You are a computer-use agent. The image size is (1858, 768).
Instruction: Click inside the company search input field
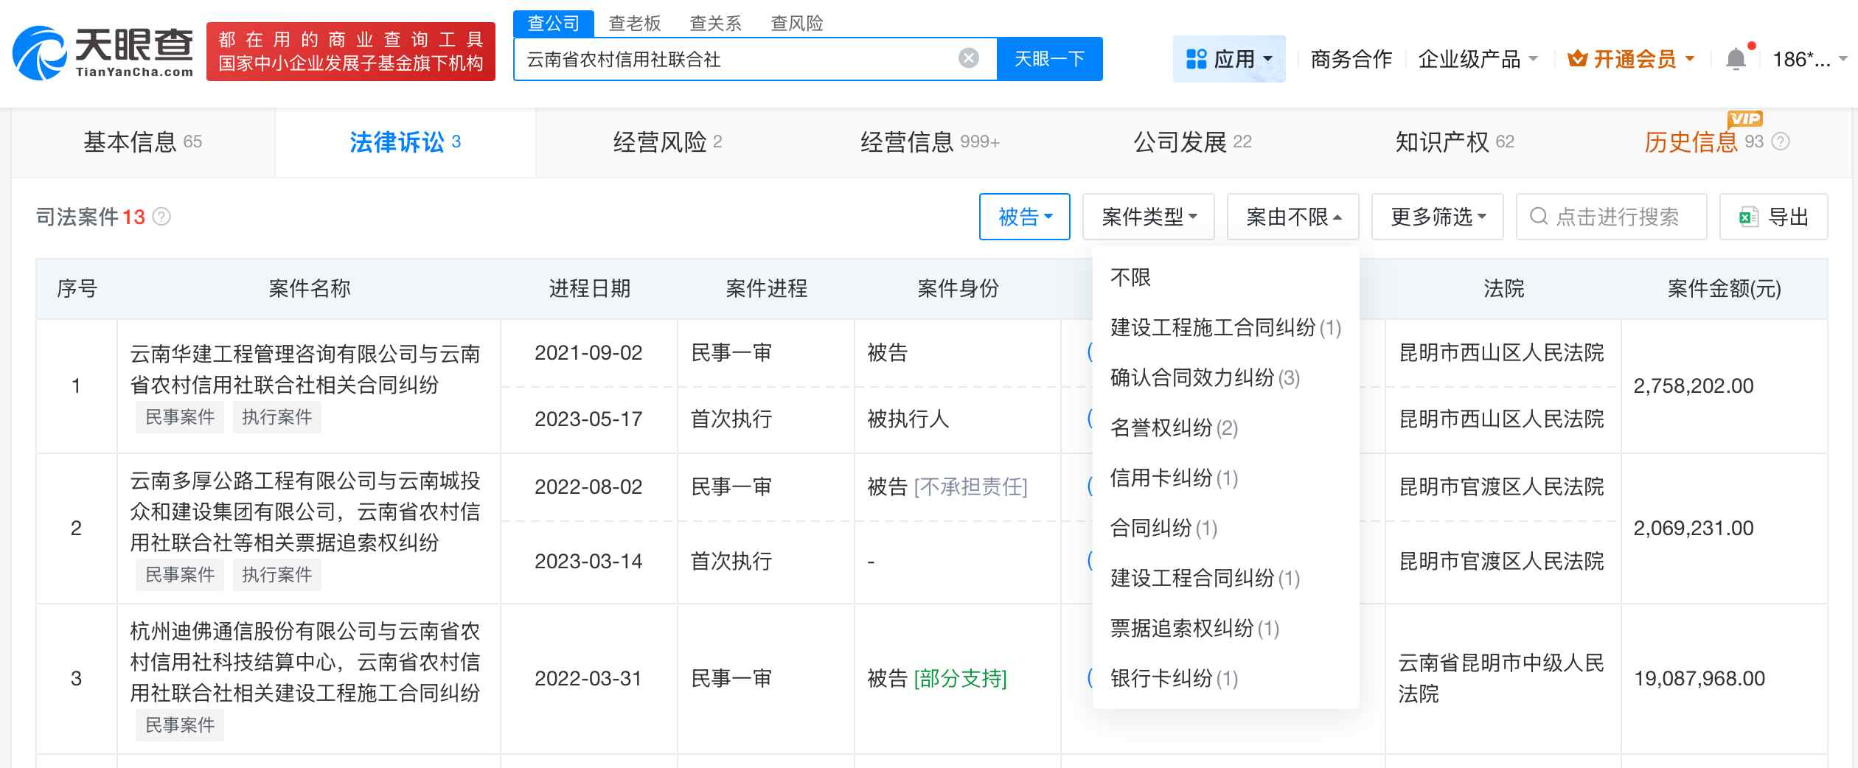tap(737, 59)
